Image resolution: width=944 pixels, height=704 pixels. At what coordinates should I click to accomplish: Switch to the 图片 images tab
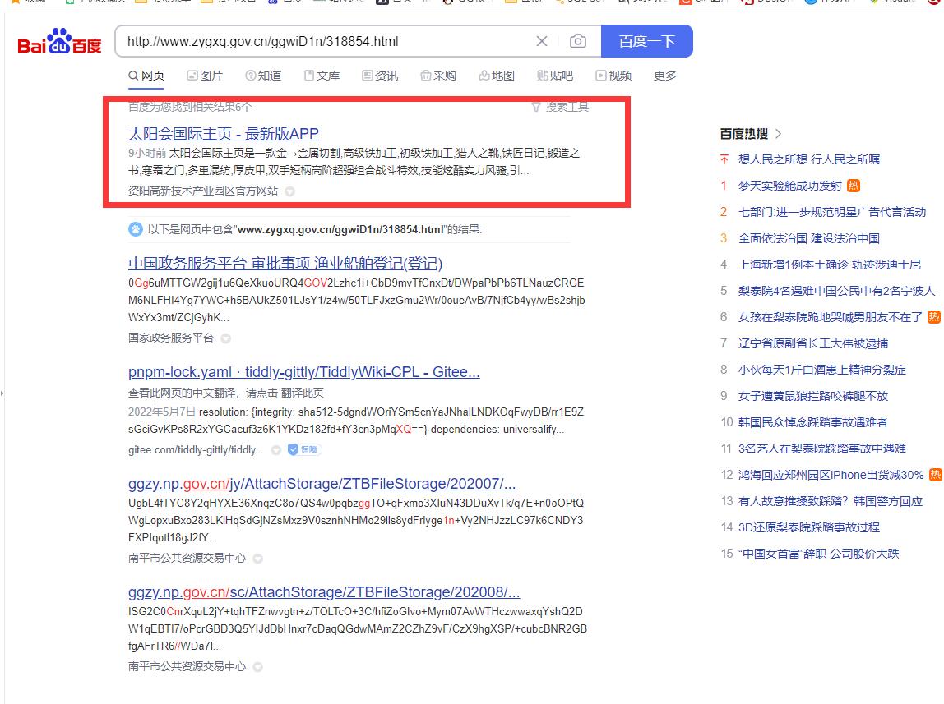pos(205,76)
